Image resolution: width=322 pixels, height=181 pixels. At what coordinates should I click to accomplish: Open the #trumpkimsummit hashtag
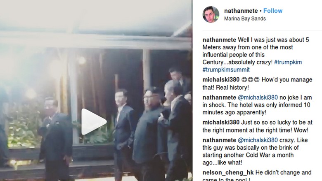click(x=226, y=70)
